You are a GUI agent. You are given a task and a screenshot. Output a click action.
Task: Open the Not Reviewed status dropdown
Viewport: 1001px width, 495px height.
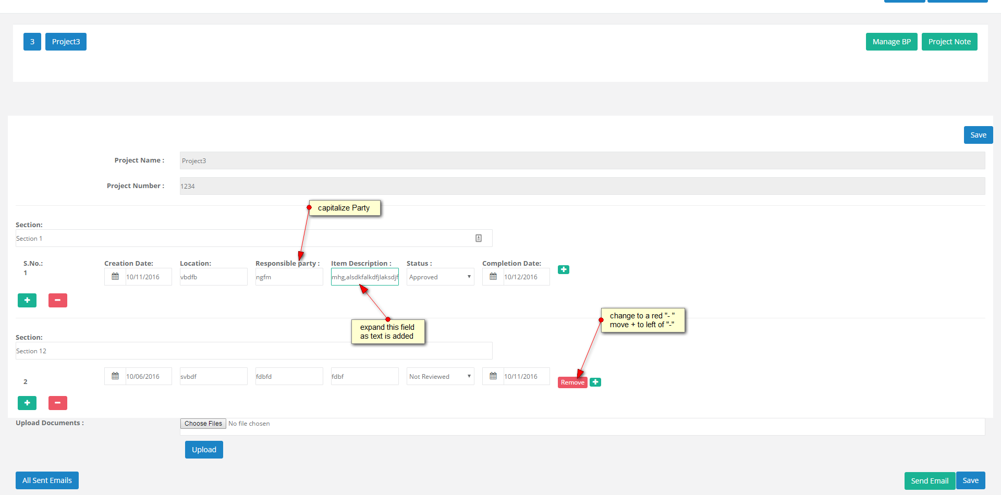point(440,376)
